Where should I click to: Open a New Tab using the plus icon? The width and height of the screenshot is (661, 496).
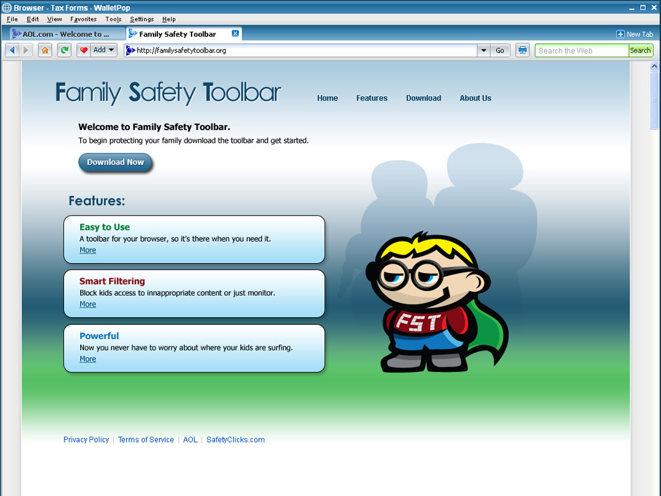pos(620,34)
